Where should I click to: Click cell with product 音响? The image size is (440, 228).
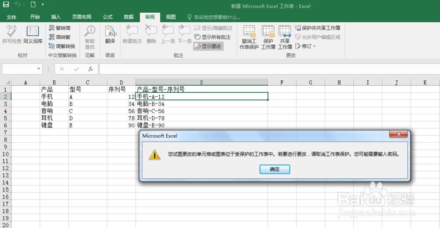54,111
